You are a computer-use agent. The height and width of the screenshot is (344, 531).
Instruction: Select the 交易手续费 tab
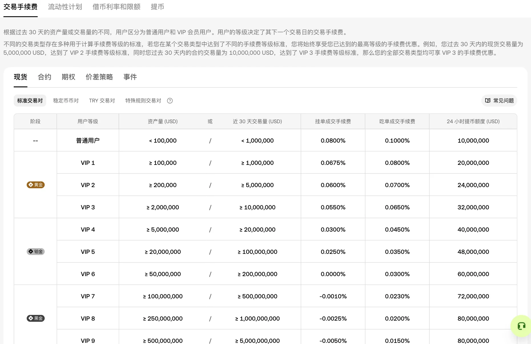click(21, 7)
